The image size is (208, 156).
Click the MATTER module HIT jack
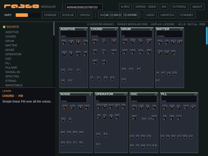tap(163, 74)
